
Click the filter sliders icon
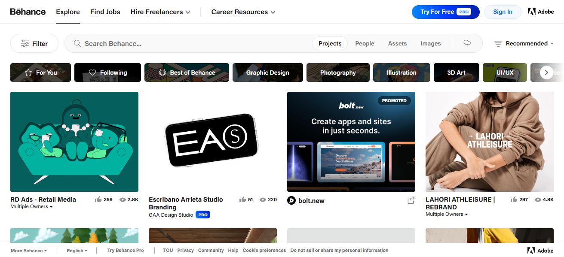point(25,43)
